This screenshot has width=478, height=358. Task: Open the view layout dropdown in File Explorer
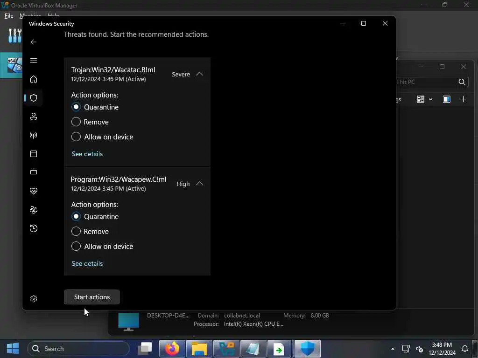coord(425,99)
